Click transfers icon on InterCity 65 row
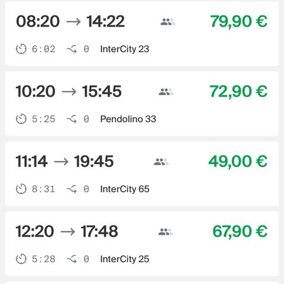This screenshot has height=284, width=284. pyautogui.click(x=72, y=189)
